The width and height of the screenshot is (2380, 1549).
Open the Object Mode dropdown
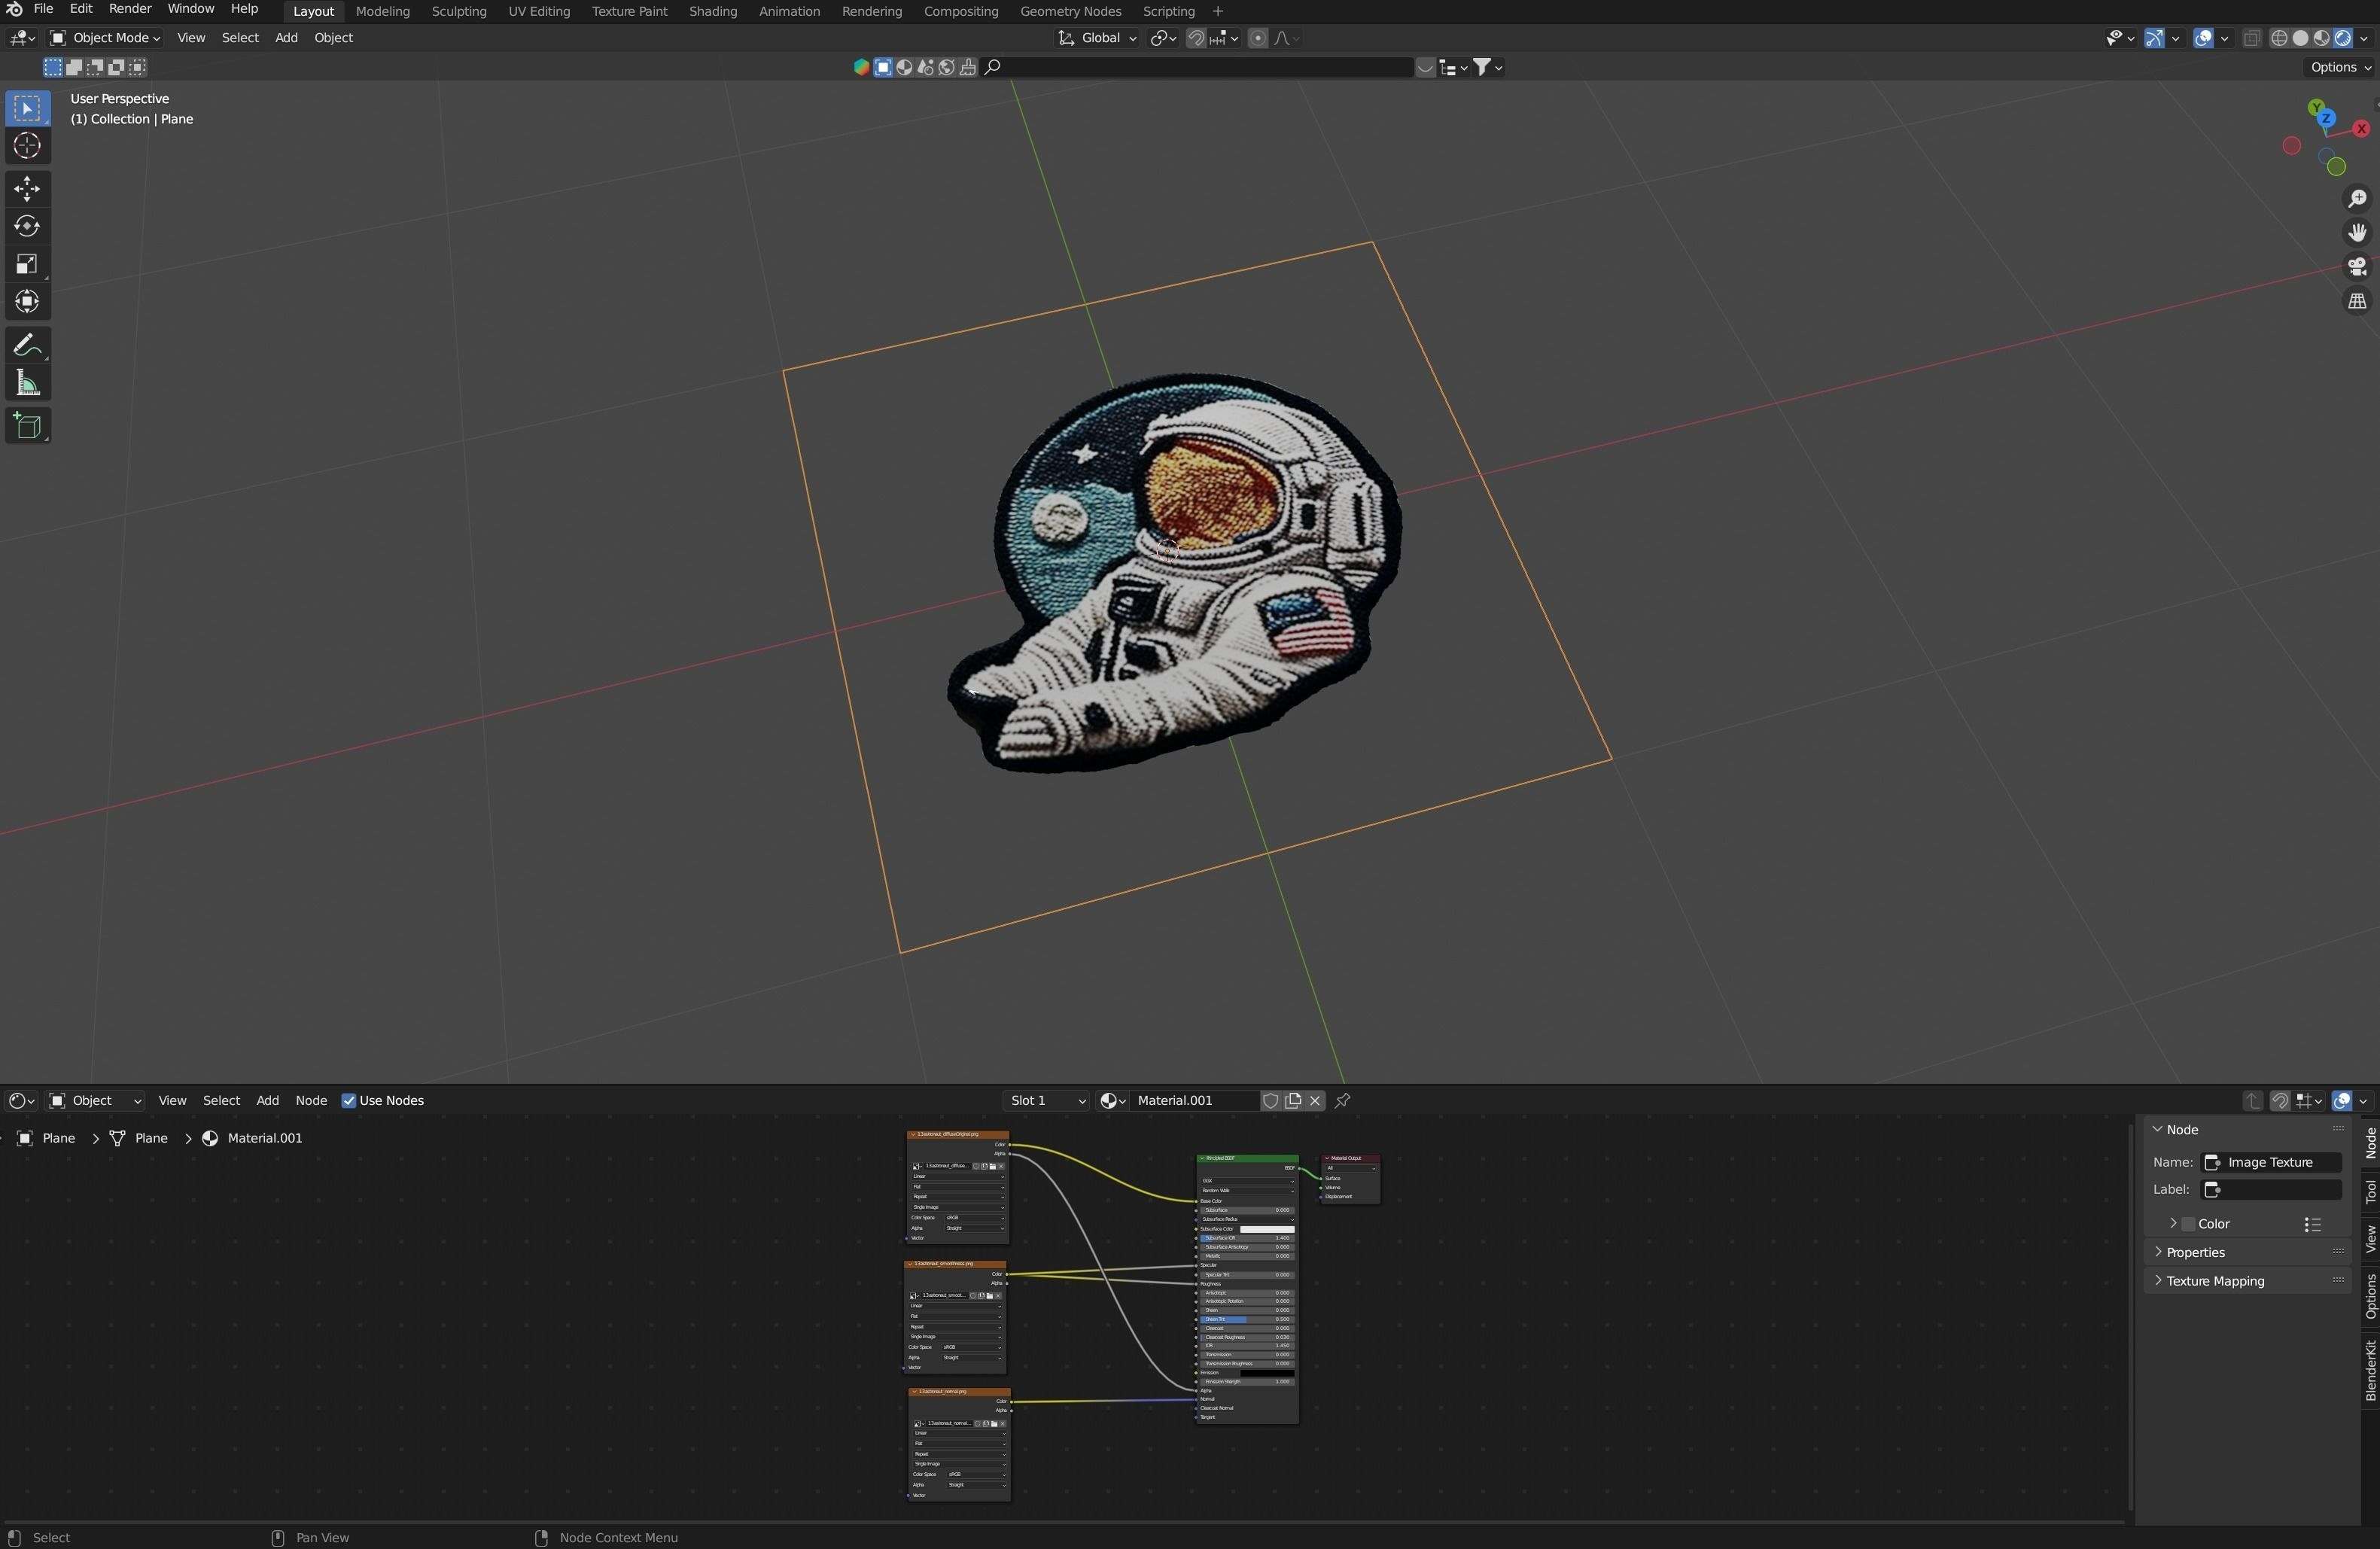coord(105,38)
